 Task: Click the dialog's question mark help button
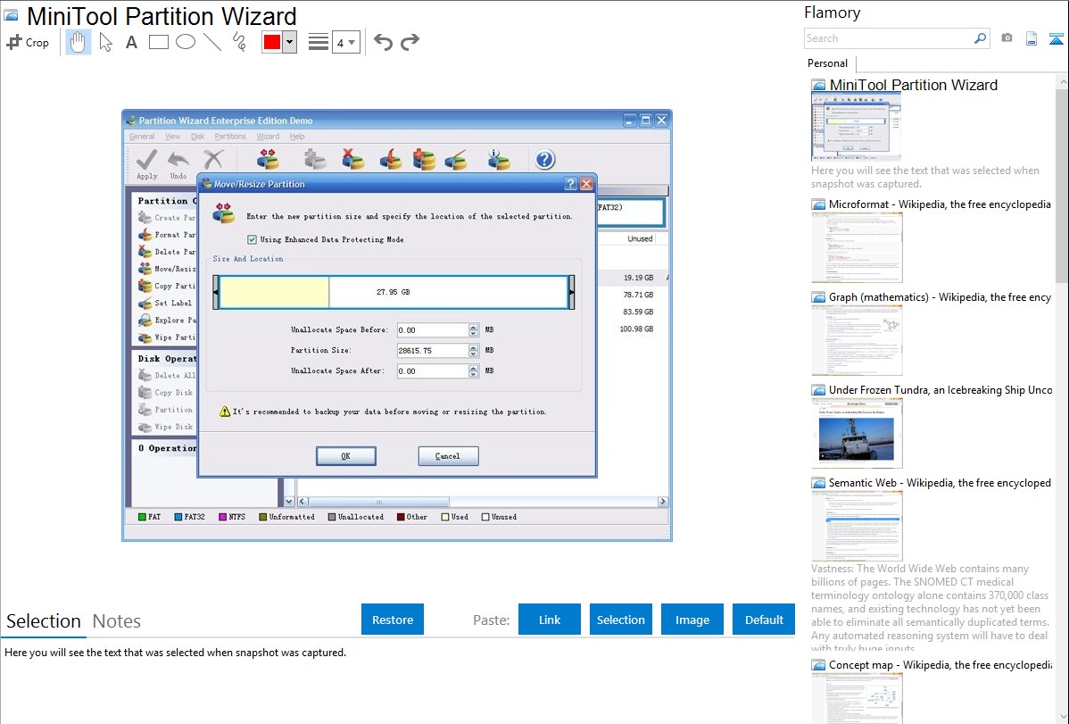(570, 184)
